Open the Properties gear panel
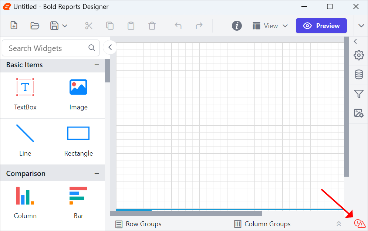The image size is (368, 231). pyautogui.click(x=359, y=55)
